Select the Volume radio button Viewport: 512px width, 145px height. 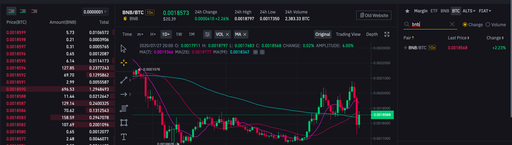pyautogui.click(x=488, y=24)
